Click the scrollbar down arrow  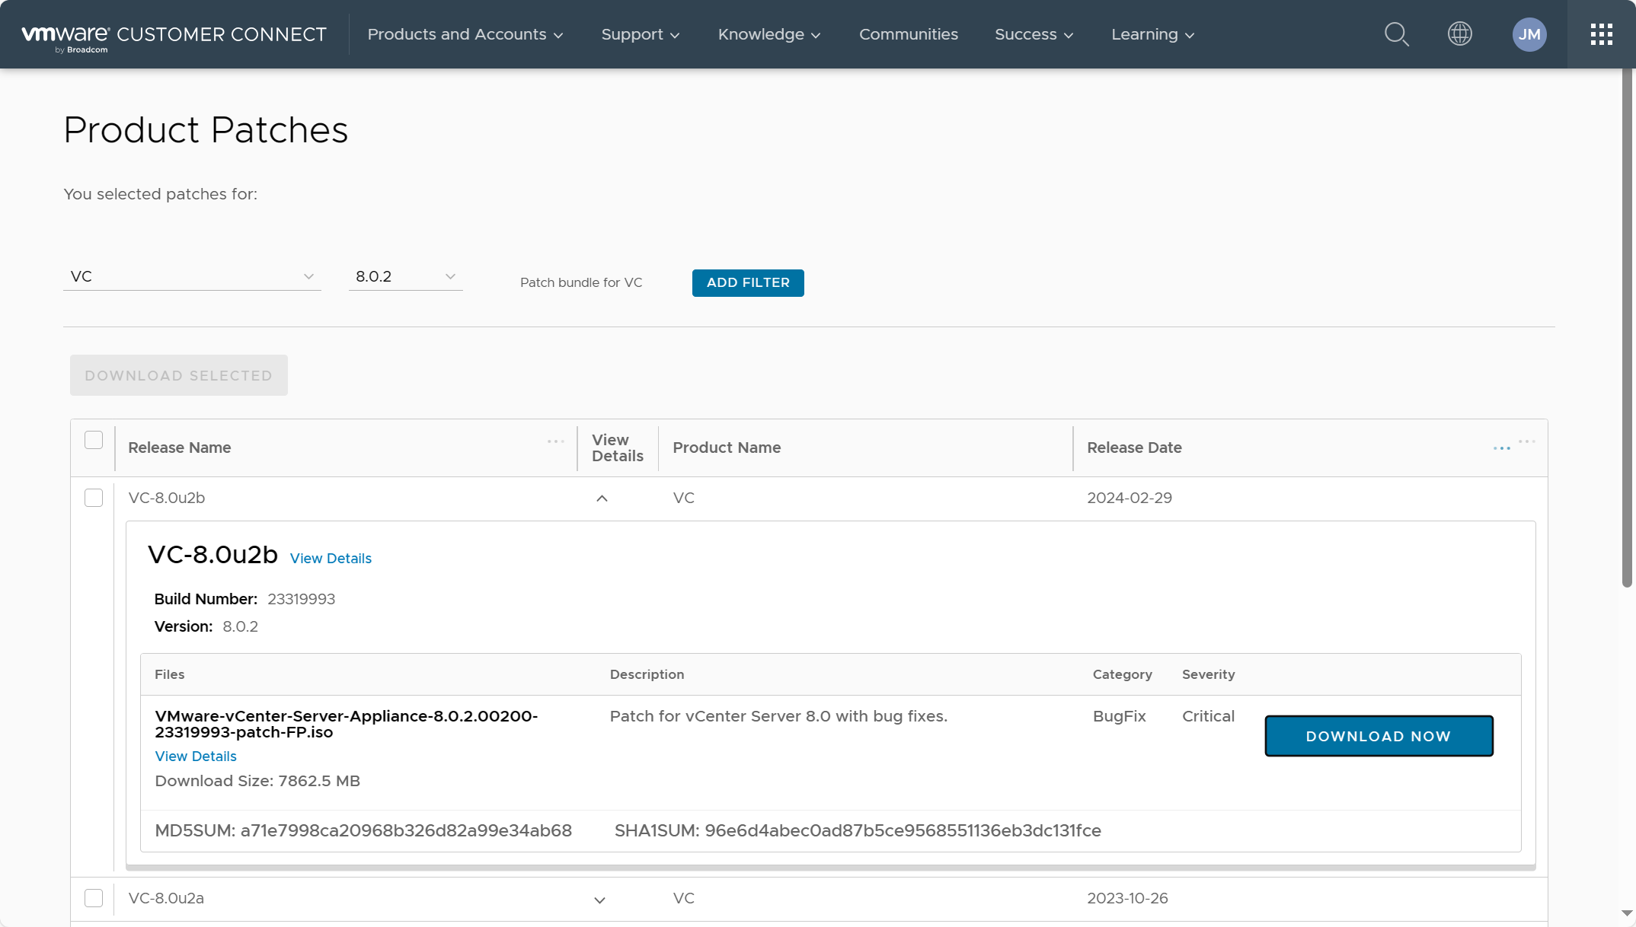(x=1627, y=913)
